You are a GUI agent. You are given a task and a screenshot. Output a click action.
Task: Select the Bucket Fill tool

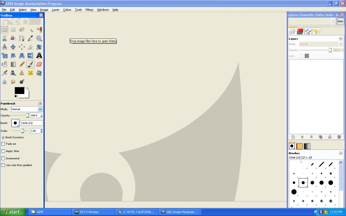pyautogui.click(x=5, y=64)
